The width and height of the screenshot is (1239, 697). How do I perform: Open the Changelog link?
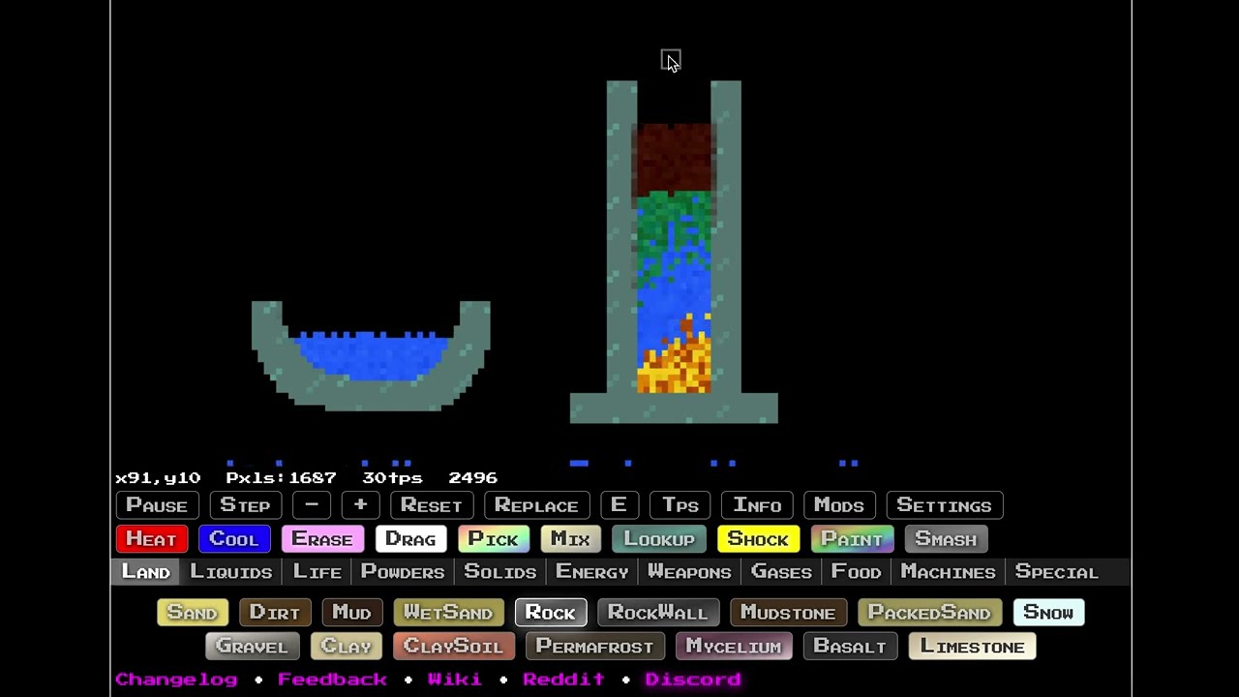coord(176,680)
